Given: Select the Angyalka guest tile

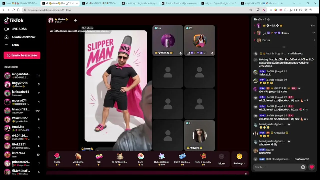Looking at the screenshot, I should [199, 135].
